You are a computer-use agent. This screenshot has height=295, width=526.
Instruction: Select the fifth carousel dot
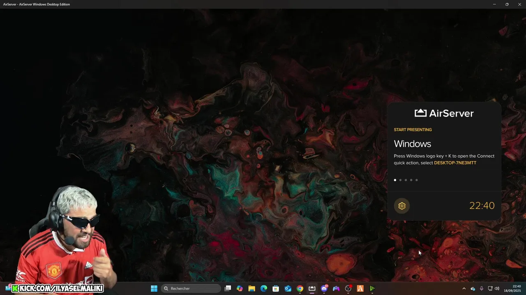click(x=416, y=180)
